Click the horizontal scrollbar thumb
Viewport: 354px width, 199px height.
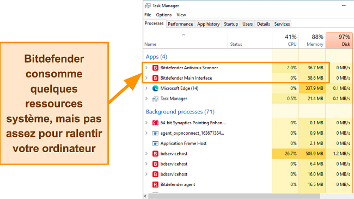[234, 196]
